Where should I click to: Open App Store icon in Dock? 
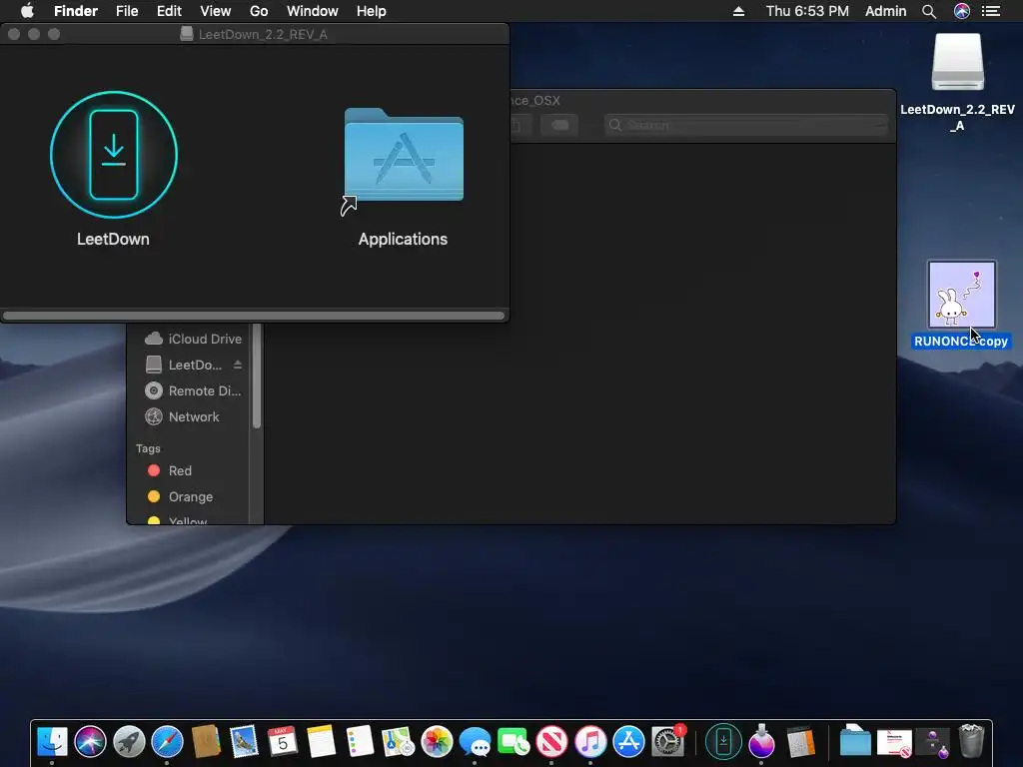(x=629, y=742)
